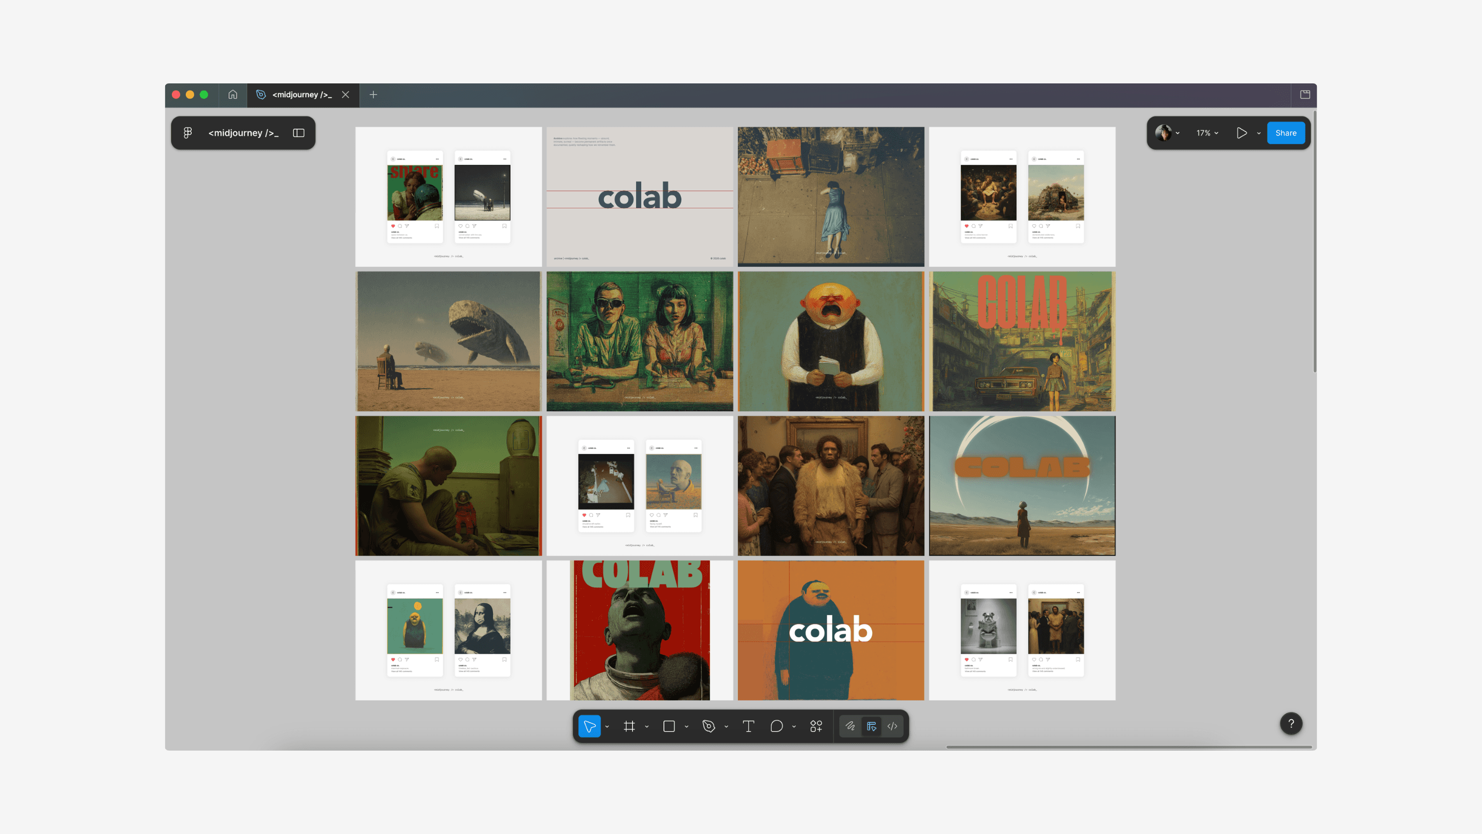Select the Text tool

[748, 726]
